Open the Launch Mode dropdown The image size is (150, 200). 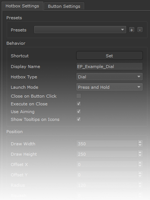pos(110,87)
